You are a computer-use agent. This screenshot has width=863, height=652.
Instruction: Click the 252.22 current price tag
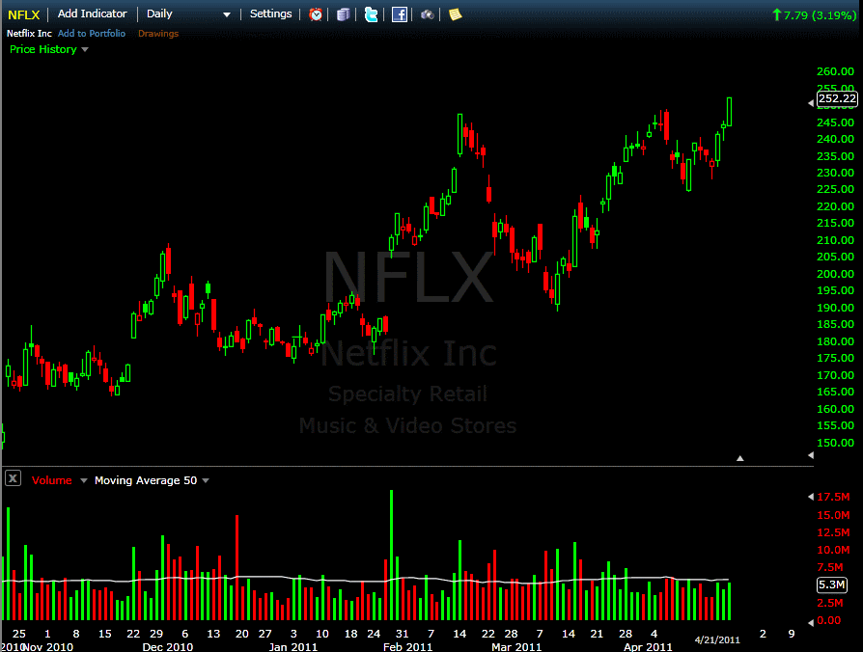point(837,99)
